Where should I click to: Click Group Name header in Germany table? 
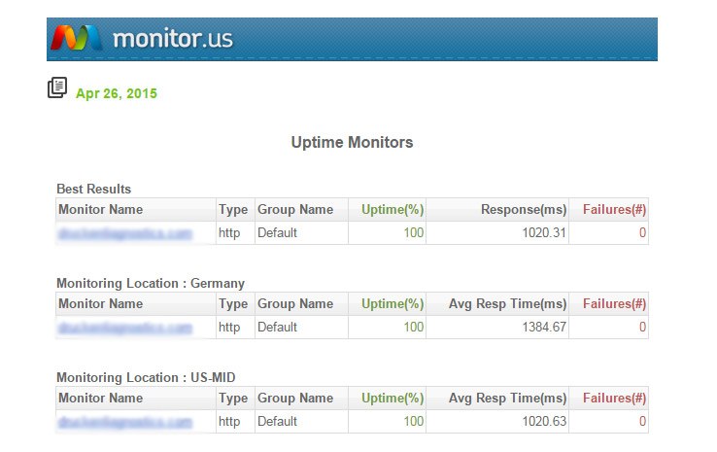pyautogui.click(x=295, y=304)
